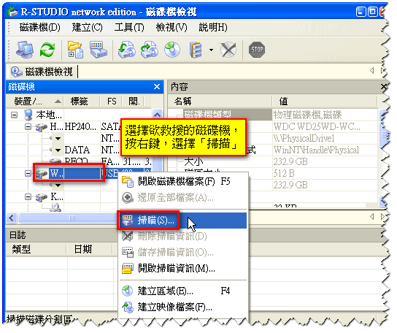Click the 物理磁碟機,磁碟 value
The width and height of the screenshot is (397, 333).
[x=307, y=115]
